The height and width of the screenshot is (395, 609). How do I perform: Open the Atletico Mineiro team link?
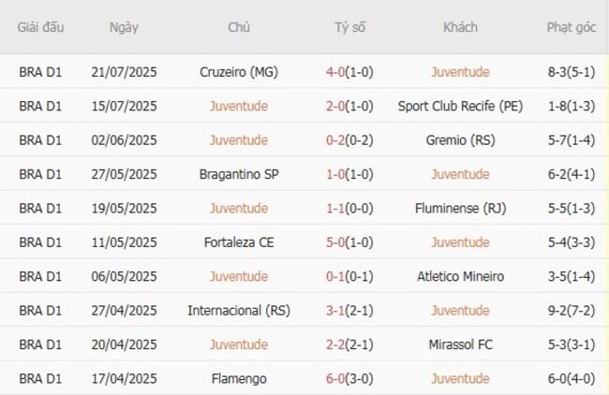point(460,276)
